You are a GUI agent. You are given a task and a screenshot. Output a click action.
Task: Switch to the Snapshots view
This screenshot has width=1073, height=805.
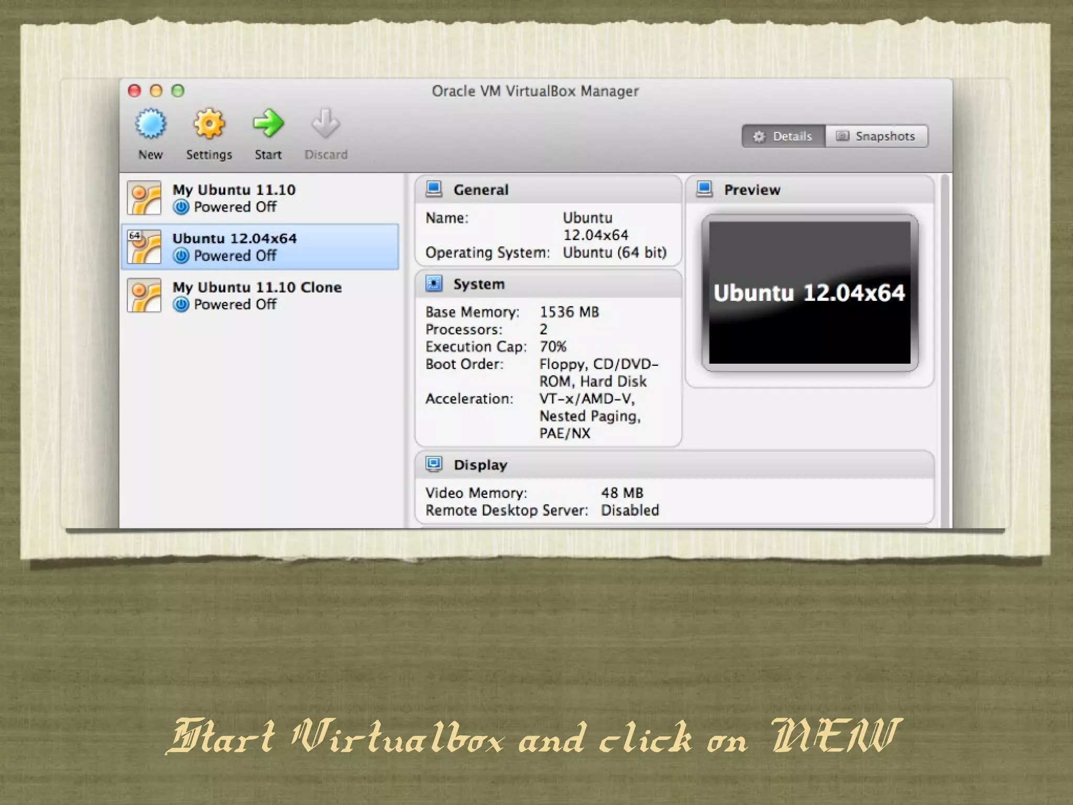point(876,136)
